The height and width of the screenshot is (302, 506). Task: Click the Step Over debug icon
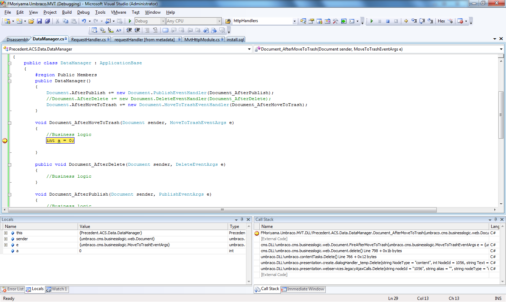[422, 21]
